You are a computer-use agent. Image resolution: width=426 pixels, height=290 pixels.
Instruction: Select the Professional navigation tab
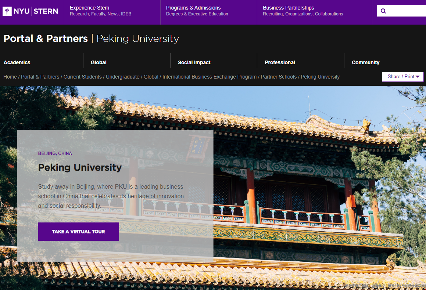click(x=280, y=62)
